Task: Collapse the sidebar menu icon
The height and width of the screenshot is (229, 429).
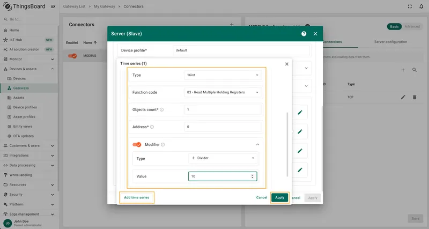Action: click(53, 6)
